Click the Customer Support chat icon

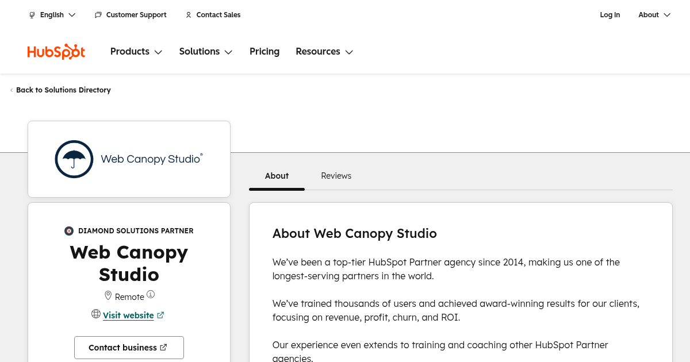(98, 15)
